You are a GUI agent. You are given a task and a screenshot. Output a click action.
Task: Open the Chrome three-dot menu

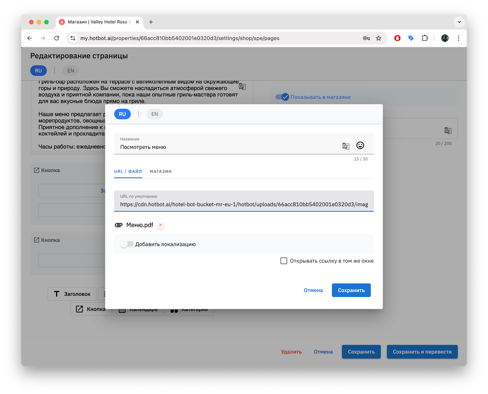tap(458, 38)
